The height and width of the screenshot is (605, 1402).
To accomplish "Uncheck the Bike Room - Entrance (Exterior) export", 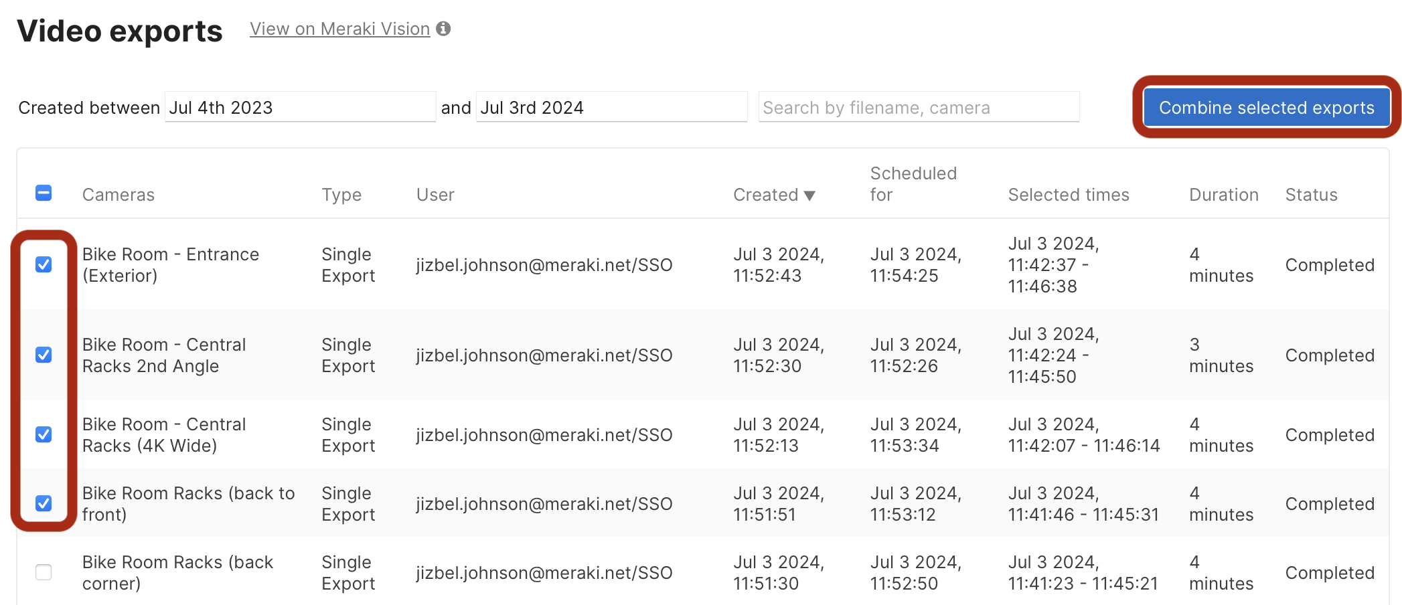I will click(44, 264).
